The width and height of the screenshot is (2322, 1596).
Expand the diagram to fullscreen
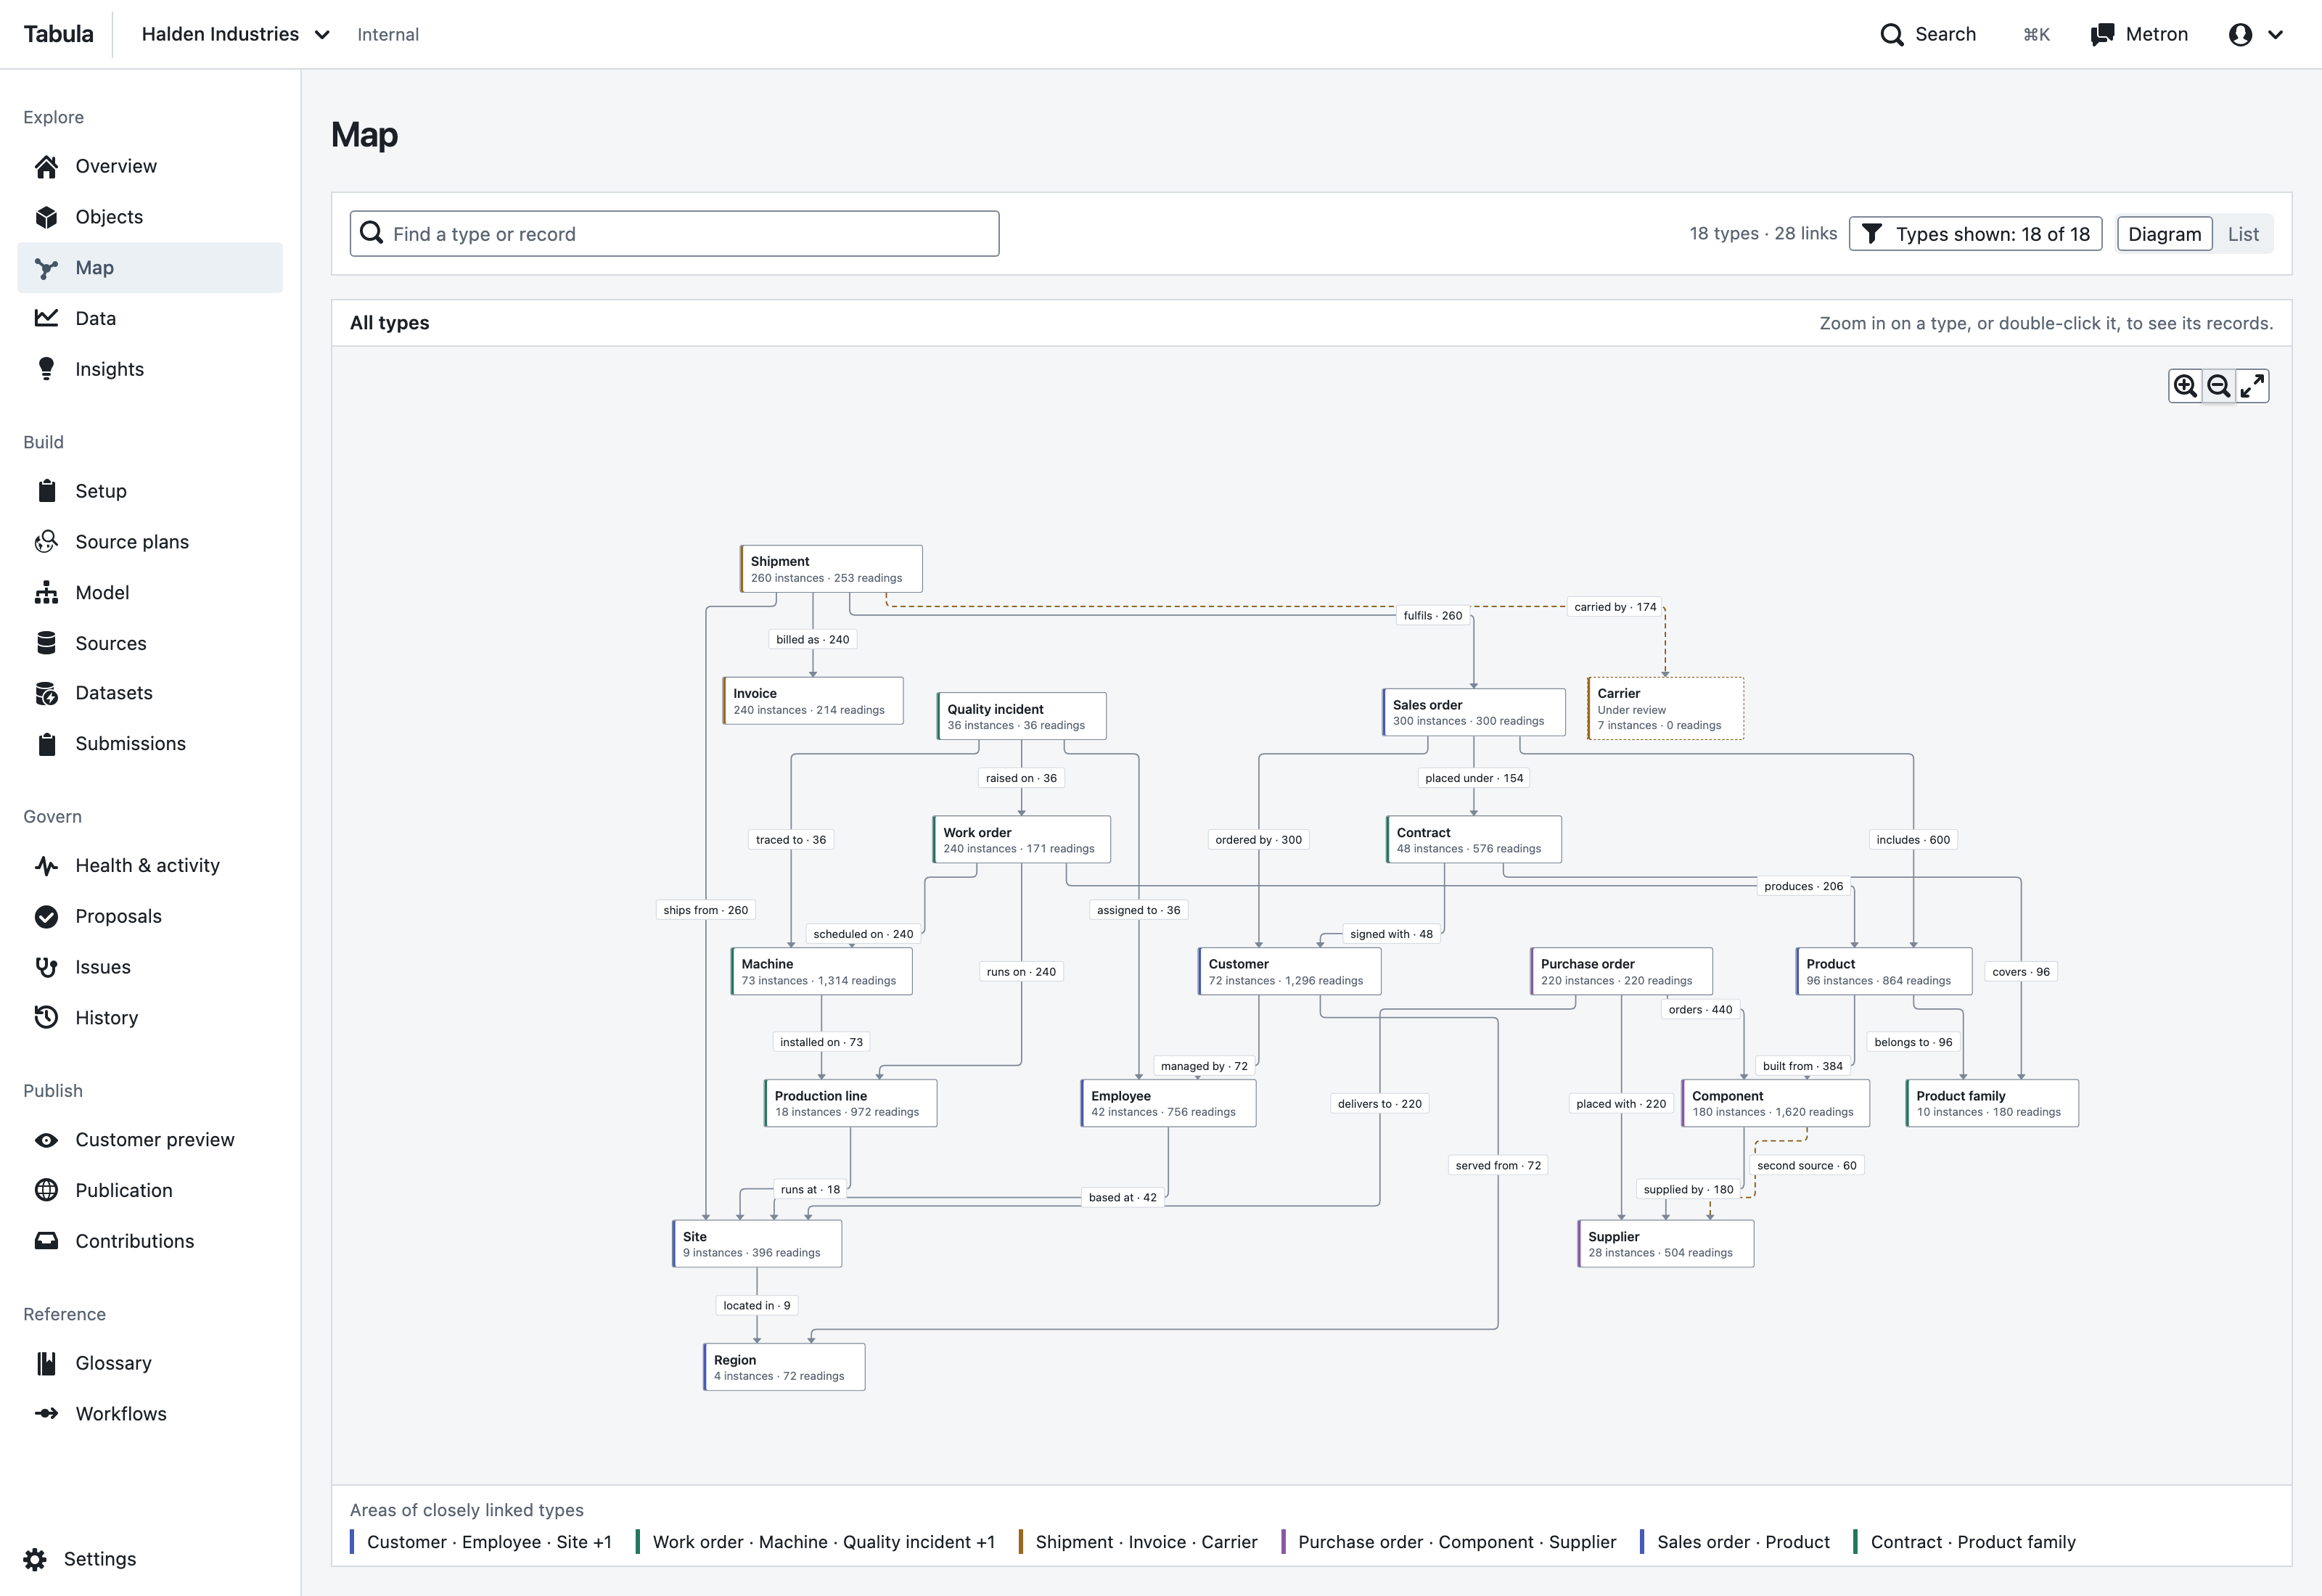coord(2252,386)
